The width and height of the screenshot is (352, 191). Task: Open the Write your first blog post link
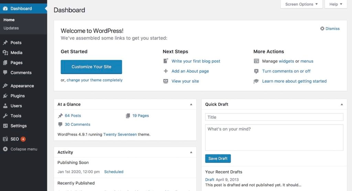(196, 61)
